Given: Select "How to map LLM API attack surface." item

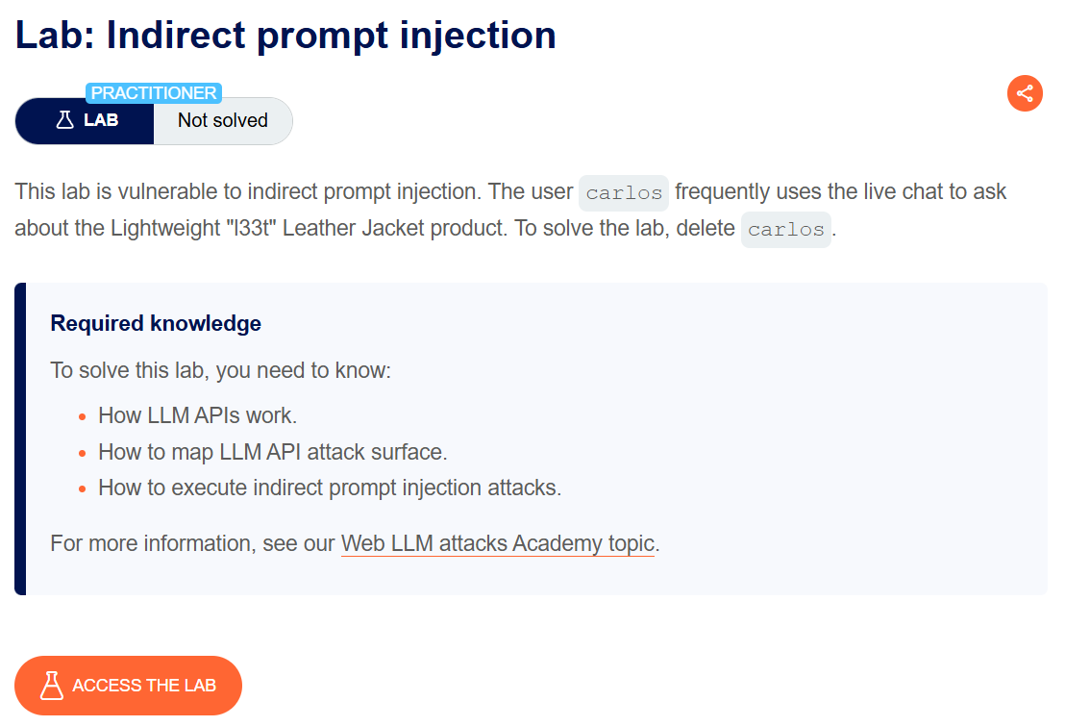Looking at the screenshot, I should pyautogui.click(x=273, y=452).
